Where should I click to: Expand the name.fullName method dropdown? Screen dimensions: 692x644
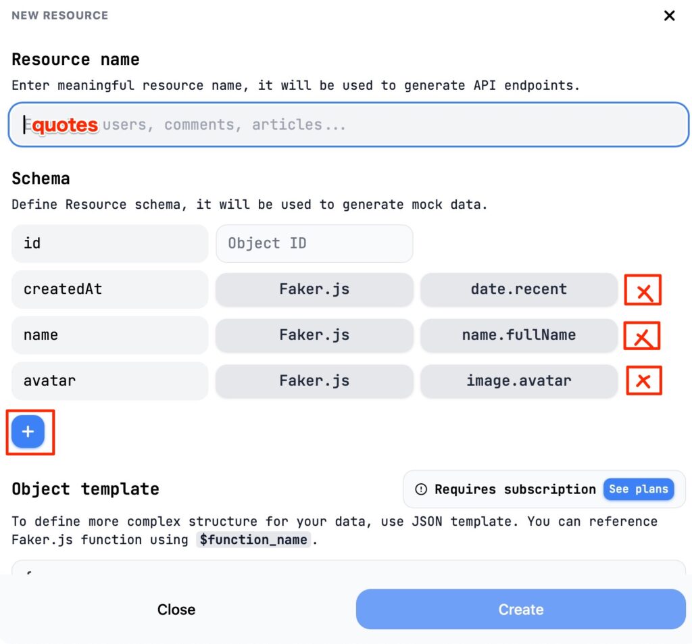(518, 335)
